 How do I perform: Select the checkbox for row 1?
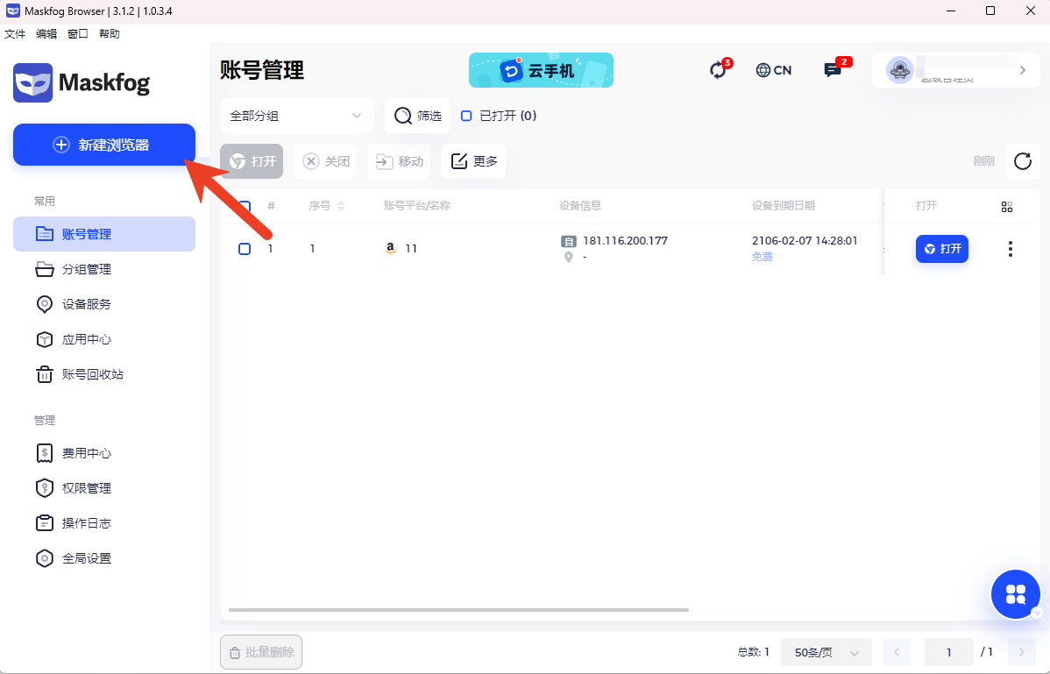(x=245, y=249)
